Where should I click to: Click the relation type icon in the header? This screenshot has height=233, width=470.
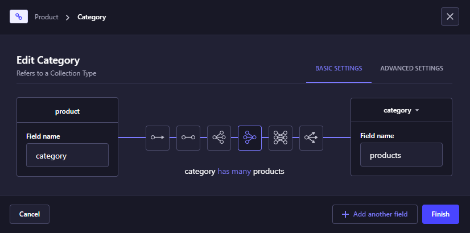click(19, 16)
